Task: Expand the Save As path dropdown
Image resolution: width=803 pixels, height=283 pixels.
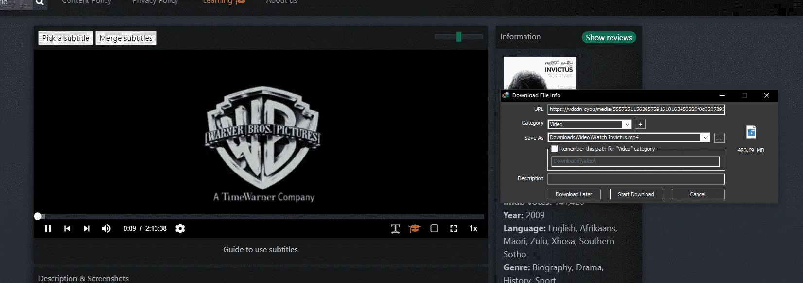Action: click(x=705, y=138)
